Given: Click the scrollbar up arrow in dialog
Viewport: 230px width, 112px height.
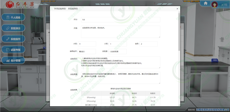Looking at the screenshot, I should 179,12.
